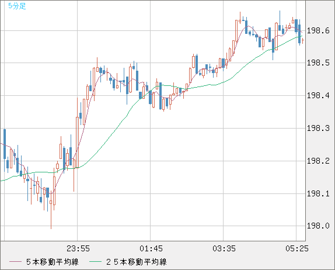Click the 198.3 price axis label

(x=318, y=129)
